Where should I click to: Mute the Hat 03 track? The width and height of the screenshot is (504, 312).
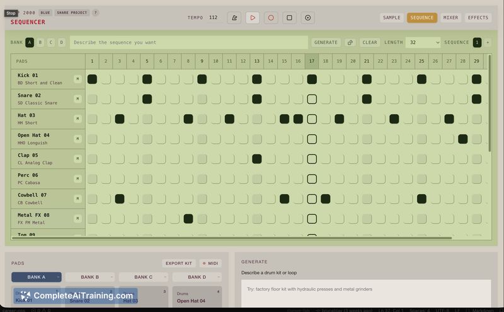pos(77,118)
